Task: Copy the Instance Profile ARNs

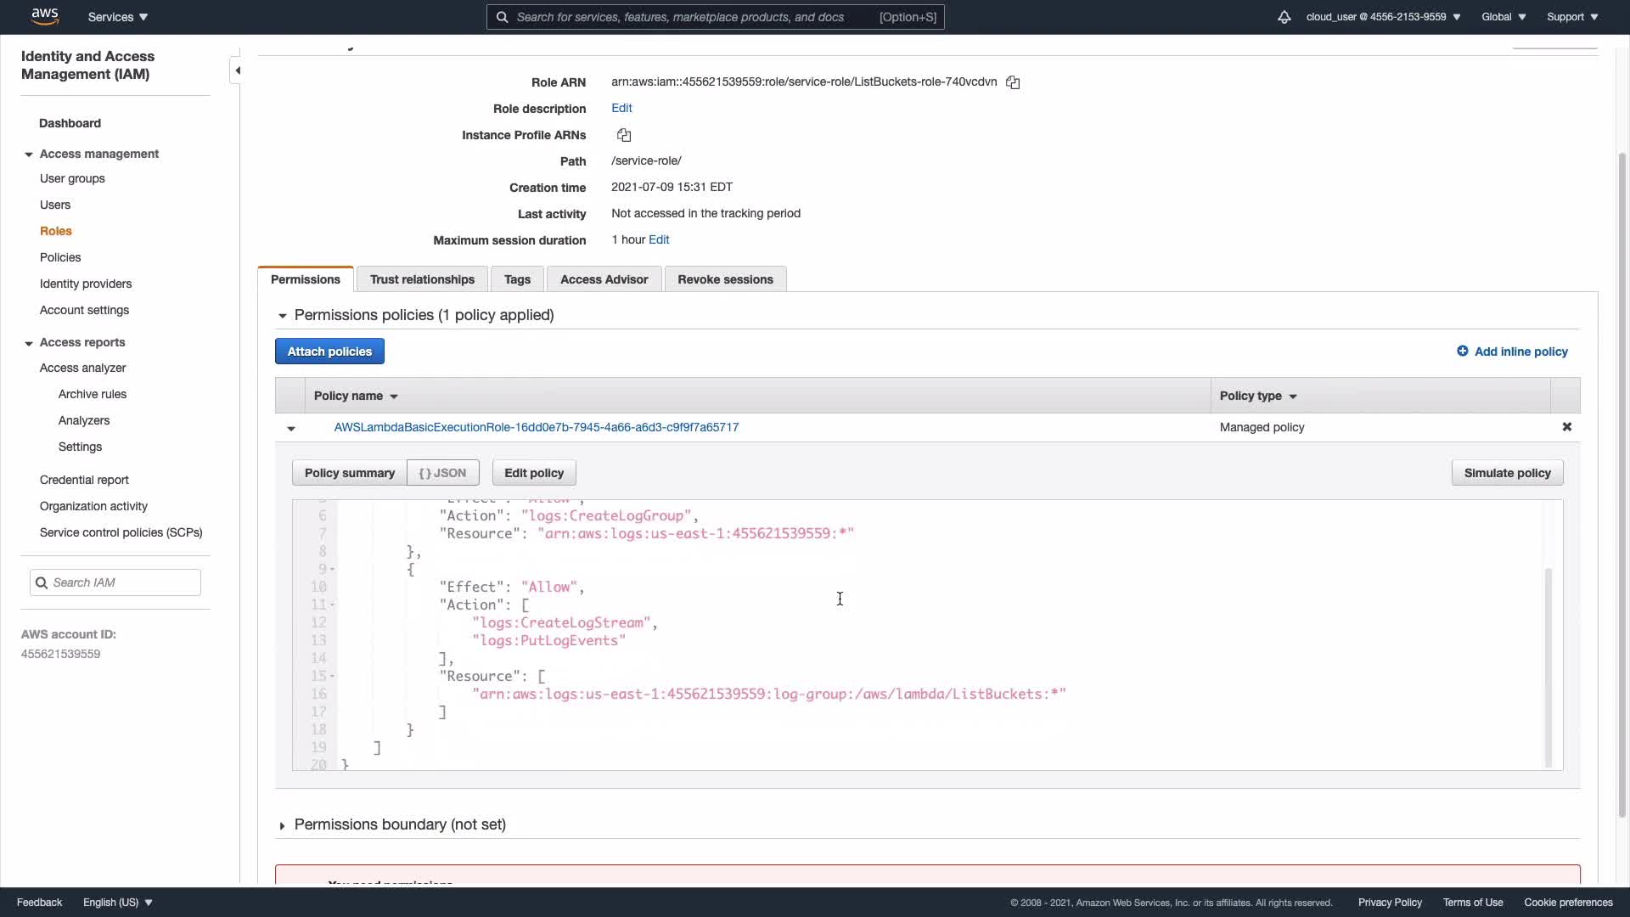Action: 624,135
